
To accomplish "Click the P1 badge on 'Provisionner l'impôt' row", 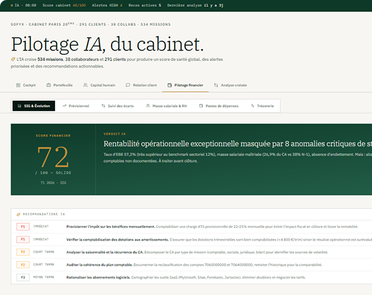I will (x=23, y=227).
